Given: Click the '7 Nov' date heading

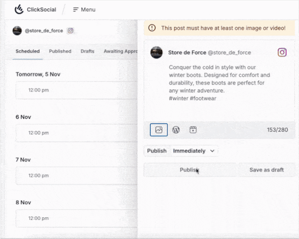Looking at the screenshot, I should [23, 160].
